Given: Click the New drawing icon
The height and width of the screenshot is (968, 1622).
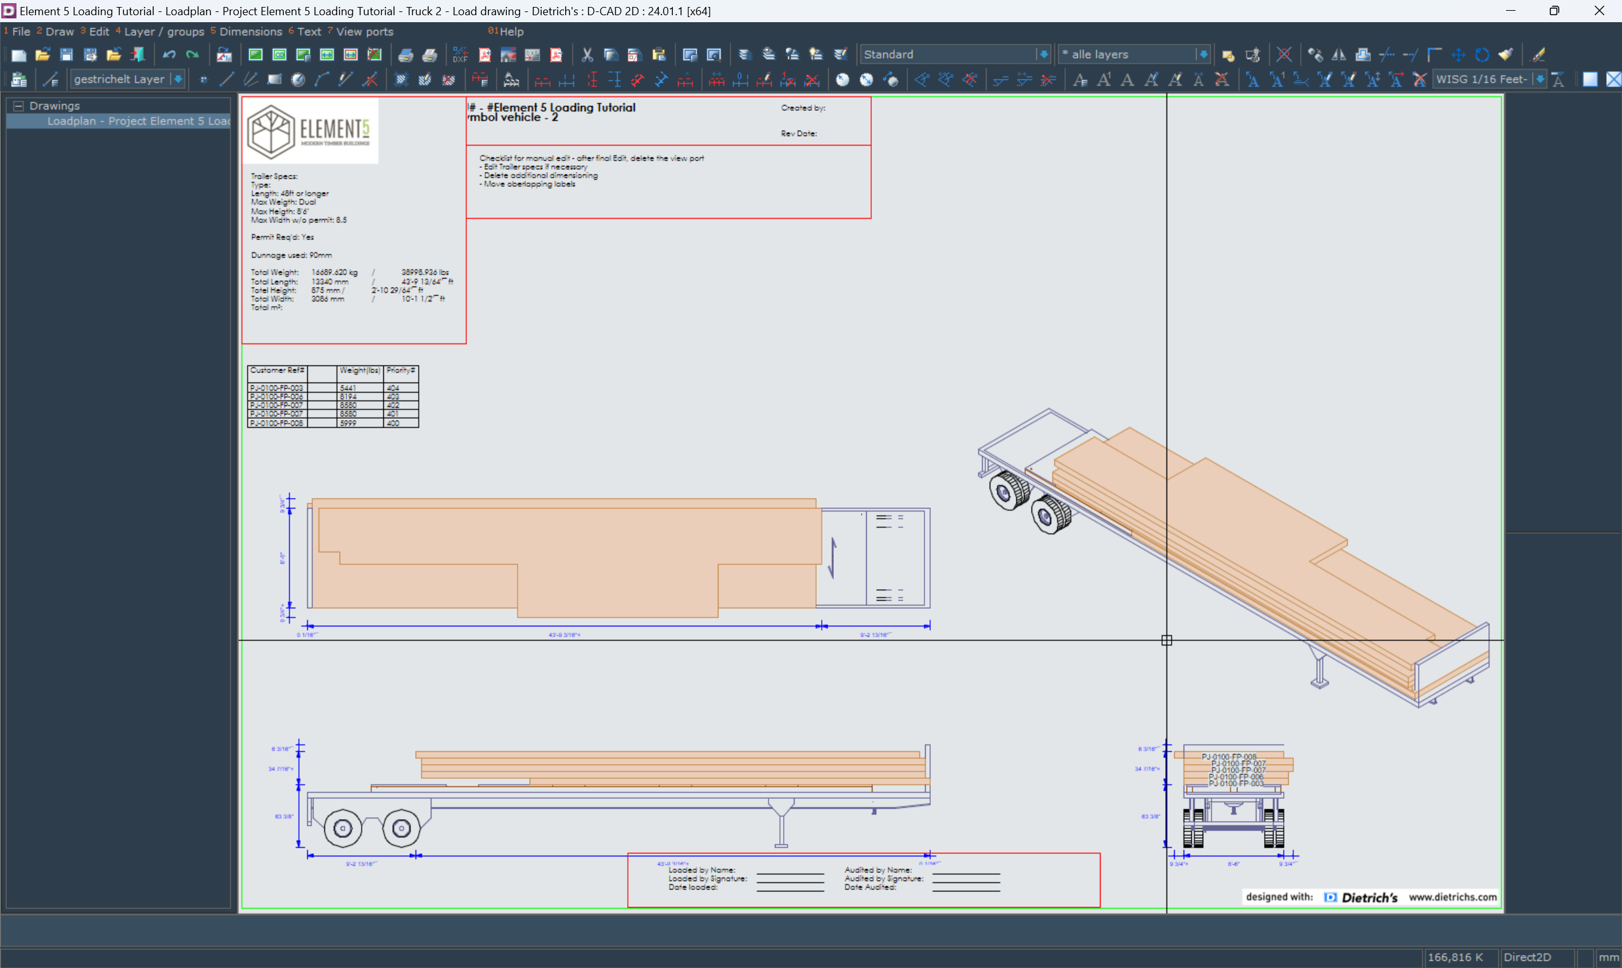Looking at the screenshot, I should pos(18,54).
